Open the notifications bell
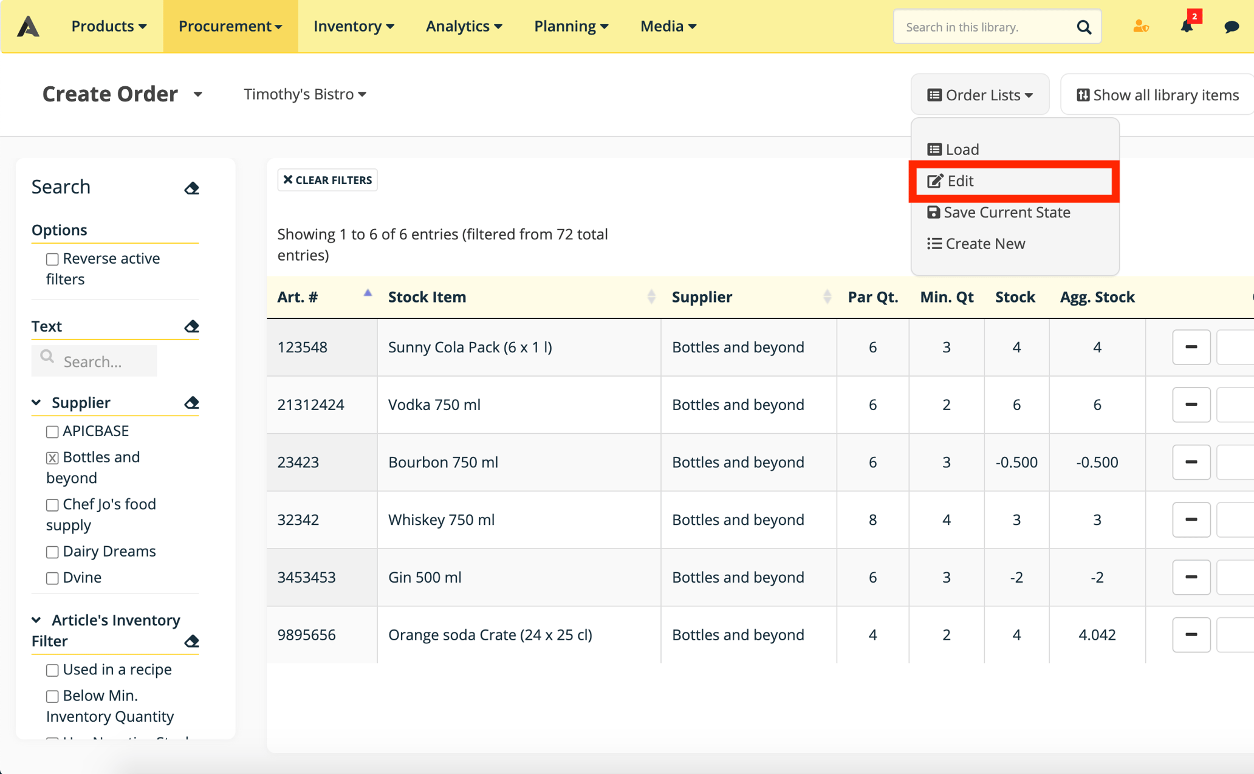 click(x=1187, y=26)
